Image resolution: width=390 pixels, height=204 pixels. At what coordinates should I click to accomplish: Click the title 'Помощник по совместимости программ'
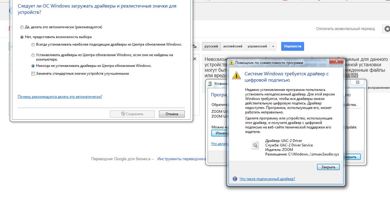[x=269, y=63]
